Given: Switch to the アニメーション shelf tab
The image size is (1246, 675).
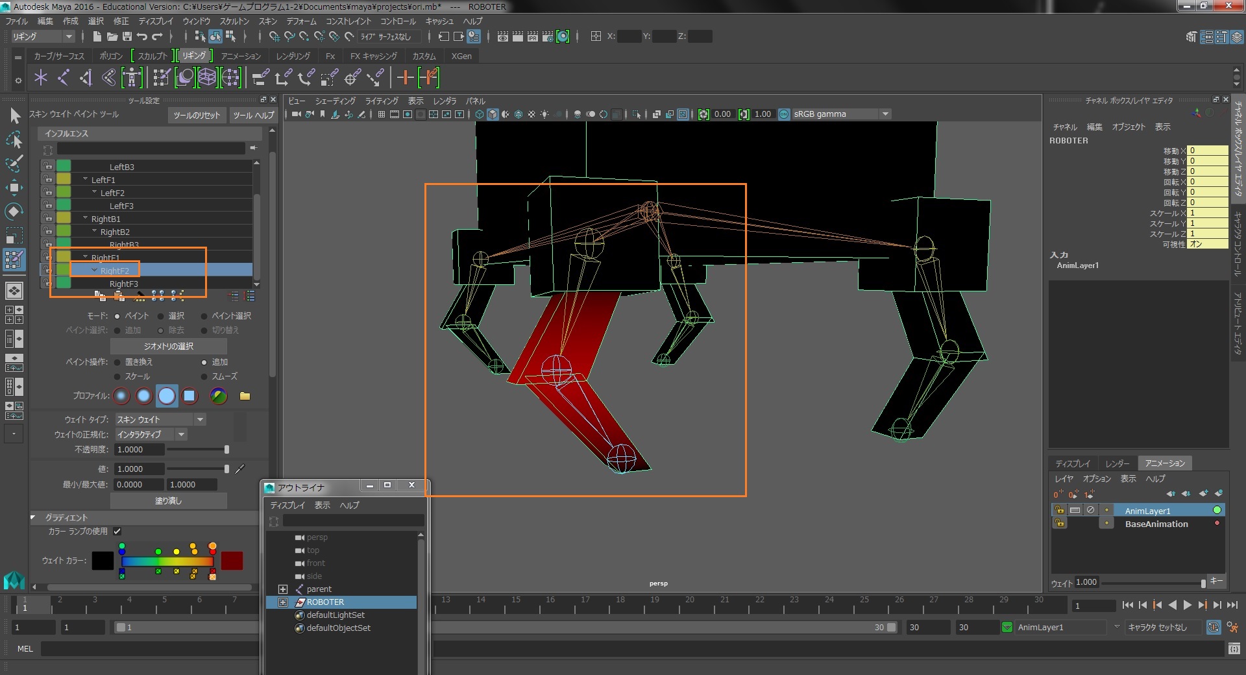Looking at the screenshot, I should [241, 56].
